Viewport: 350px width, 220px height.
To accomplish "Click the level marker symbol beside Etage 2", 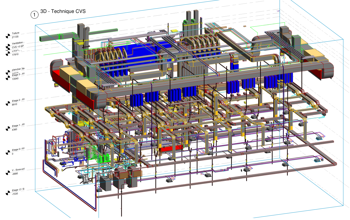I will coord(7,103).
